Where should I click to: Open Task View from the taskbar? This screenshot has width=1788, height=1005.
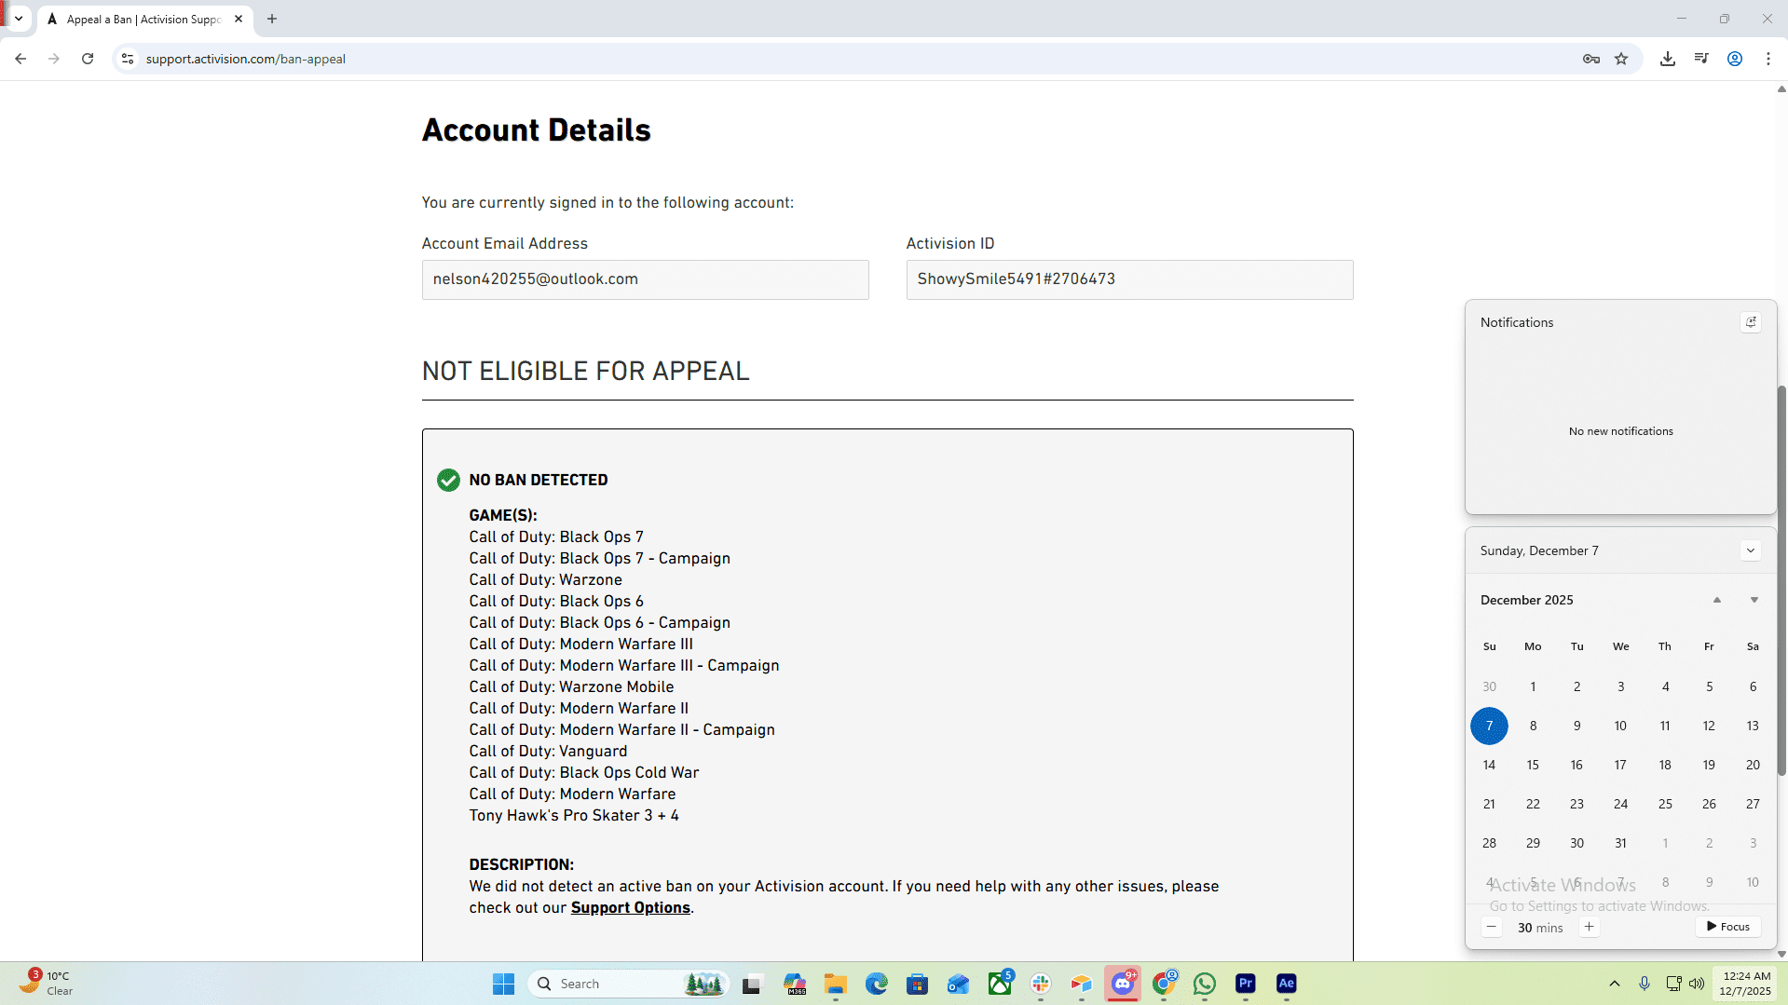(x=752, y=984)
